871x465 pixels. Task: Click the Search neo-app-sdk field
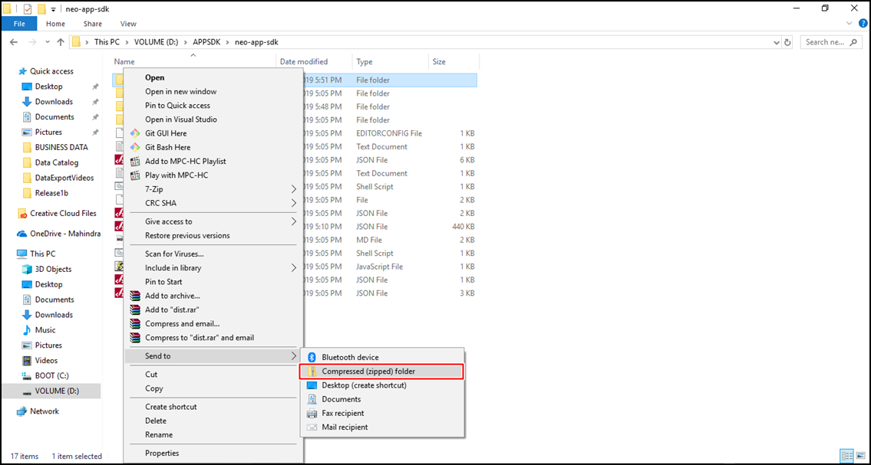831,42
